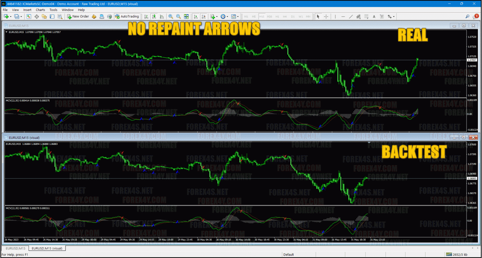482x258 pixels.
Task: Open the Charts menu
Action: [x=40, y=10]
